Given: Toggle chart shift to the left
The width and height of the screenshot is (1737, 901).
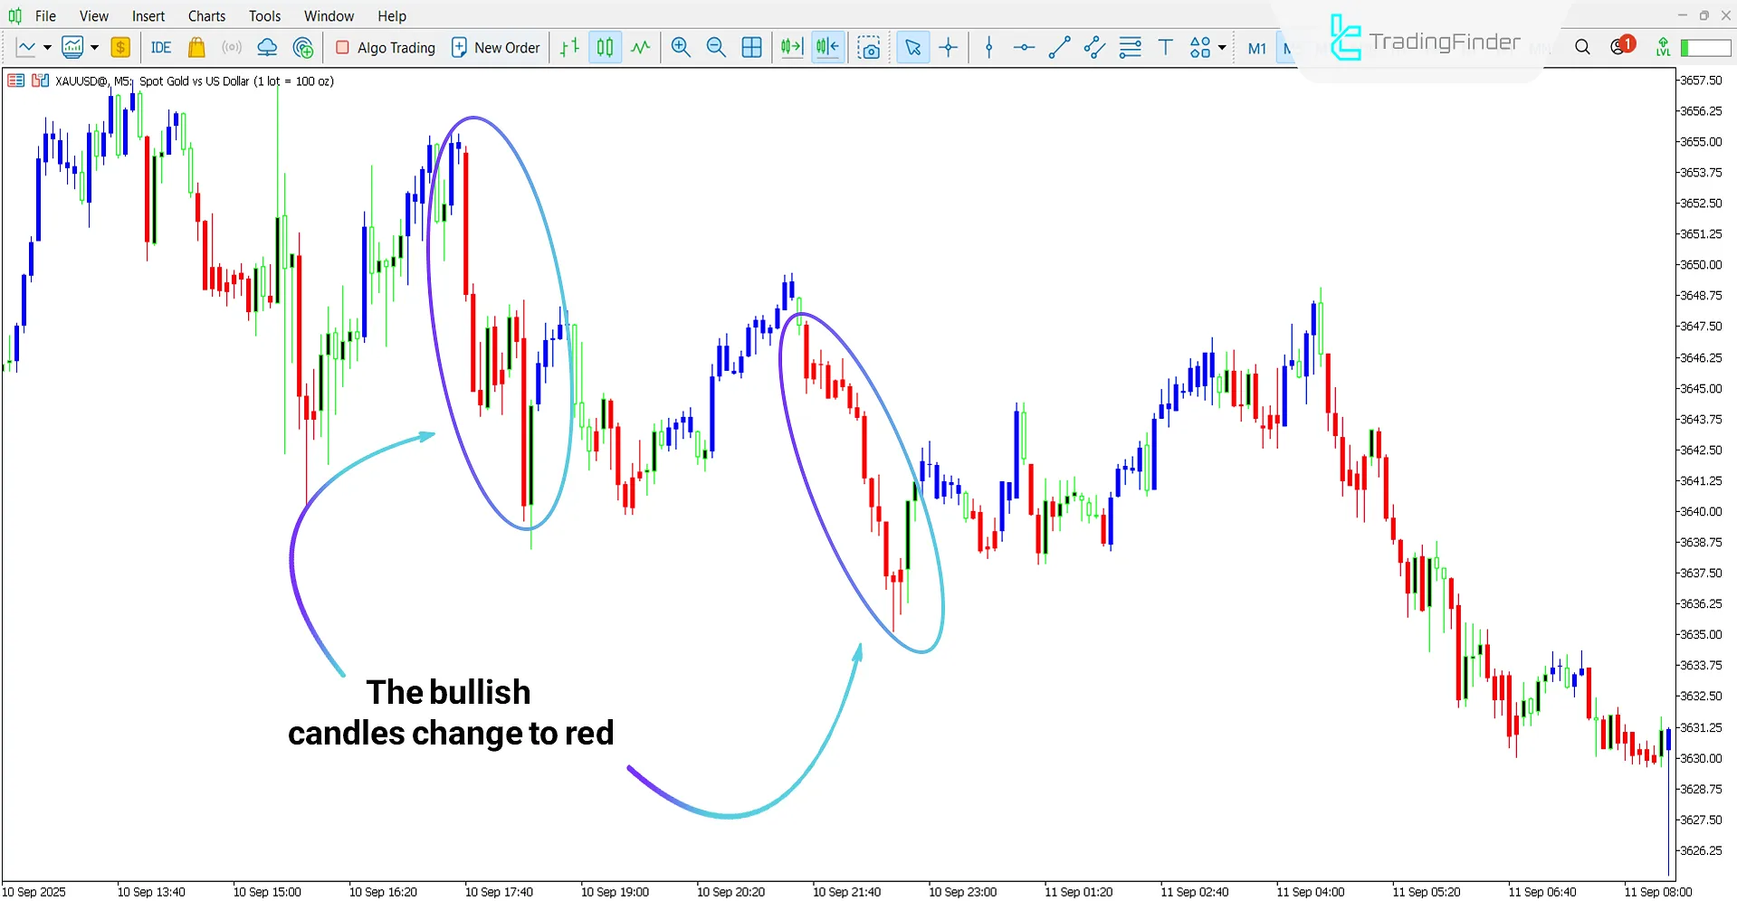Looking at the screenshot, I should point(826,47).
